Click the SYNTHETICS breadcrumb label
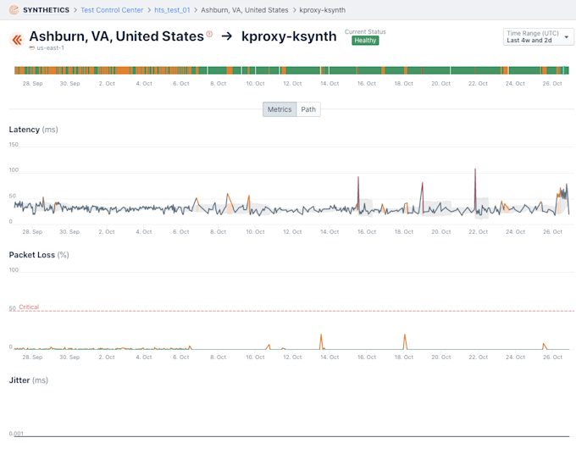Image resolution: width=576 pixels, height=454 pixels. tap(47, 10)
